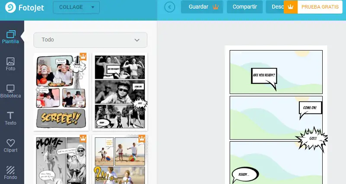Click the Compartir button
This screenshot has width=346, height=184.
click(x=245, y=7)
